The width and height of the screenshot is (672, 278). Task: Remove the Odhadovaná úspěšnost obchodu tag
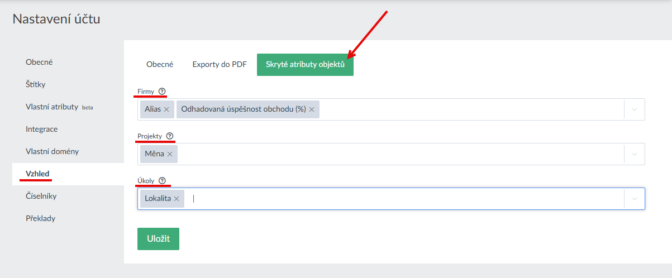click(312, 109)
